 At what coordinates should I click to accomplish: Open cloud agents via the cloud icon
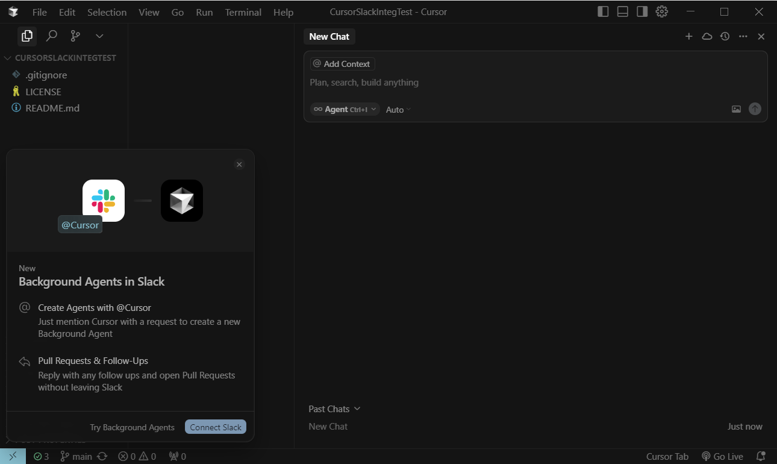(x=707, y=36)
